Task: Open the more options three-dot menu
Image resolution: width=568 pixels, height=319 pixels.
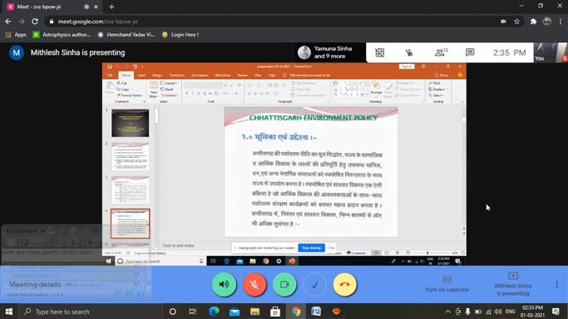Action: [x=556, y=285]
